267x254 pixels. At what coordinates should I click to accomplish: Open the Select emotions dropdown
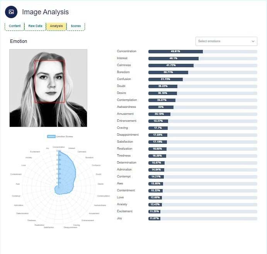(222, 41)
